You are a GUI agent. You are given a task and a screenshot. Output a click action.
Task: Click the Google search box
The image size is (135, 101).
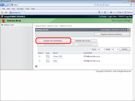pyautogui.click(x=117, y=5)
